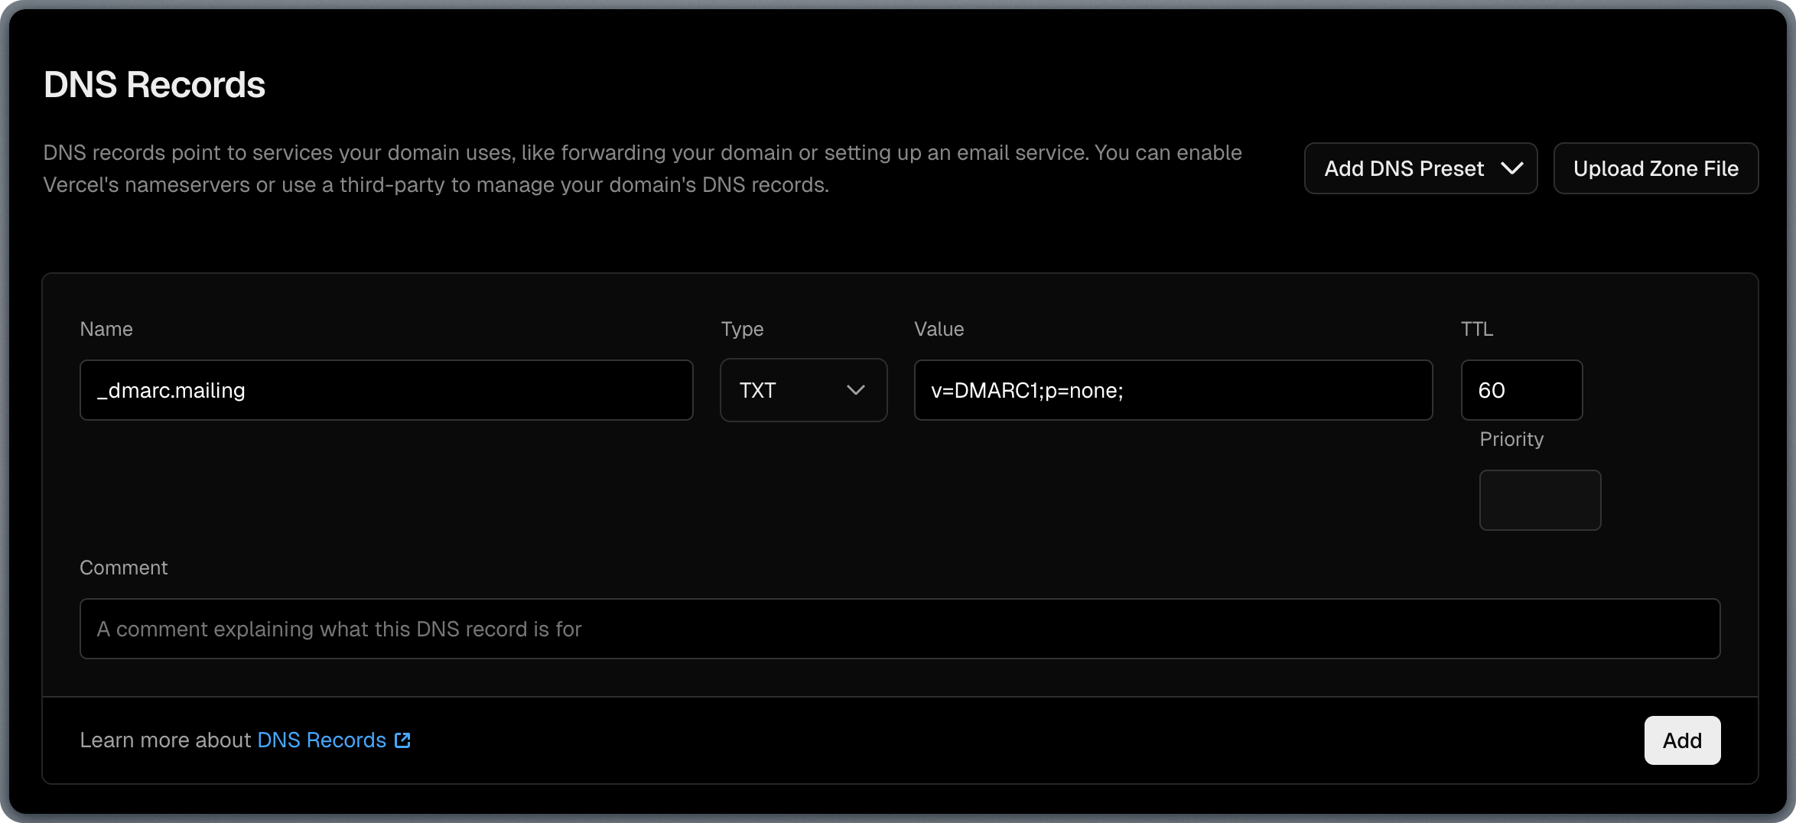
Task: Click the Upload Zone File button
Action: click(1656, 168)
